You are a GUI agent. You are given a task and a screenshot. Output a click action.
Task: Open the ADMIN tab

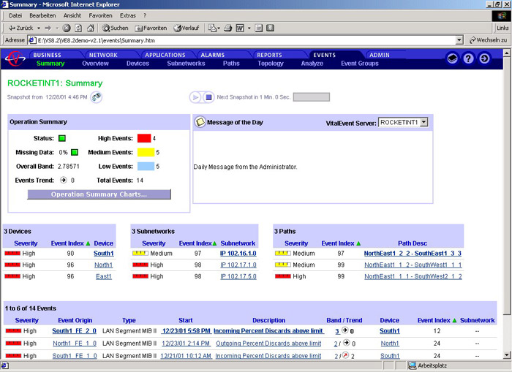click(380, 55)
